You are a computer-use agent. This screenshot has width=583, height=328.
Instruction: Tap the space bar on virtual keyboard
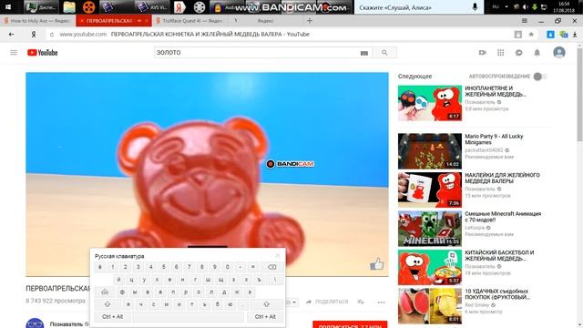[x=189, y=317]
